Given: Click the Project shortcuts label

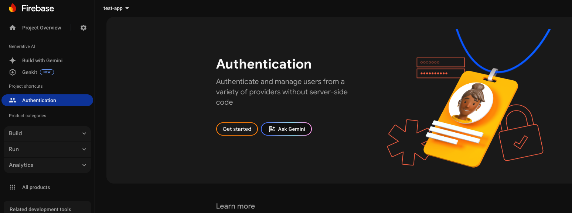Looking at the screenshot, I should click(x=26, y=86).
